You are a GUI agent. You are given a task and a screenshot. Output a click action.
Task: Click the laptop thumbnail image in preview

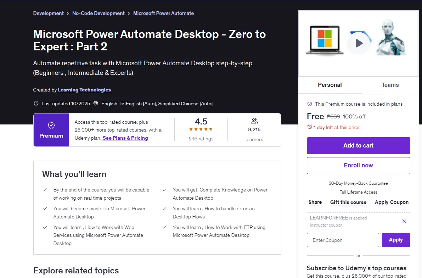tap(325, 40)
